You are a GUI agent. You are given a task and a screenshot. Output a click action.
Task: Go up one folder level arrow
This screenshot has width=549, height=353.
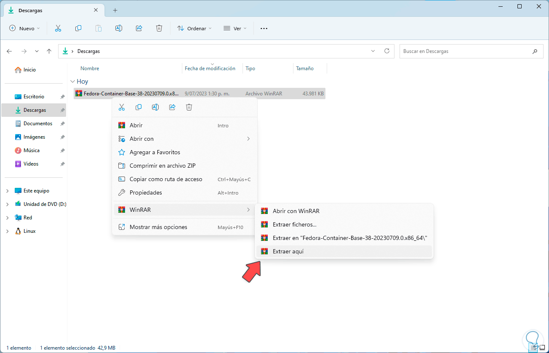(x=49, y=51)
